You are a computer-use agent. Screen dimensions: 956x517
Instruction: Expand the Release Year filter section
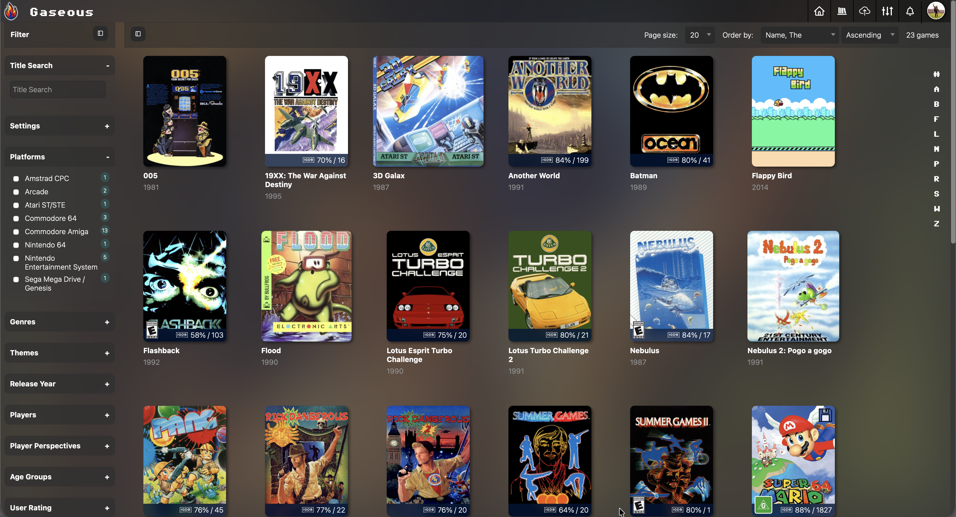pos(107,384)
